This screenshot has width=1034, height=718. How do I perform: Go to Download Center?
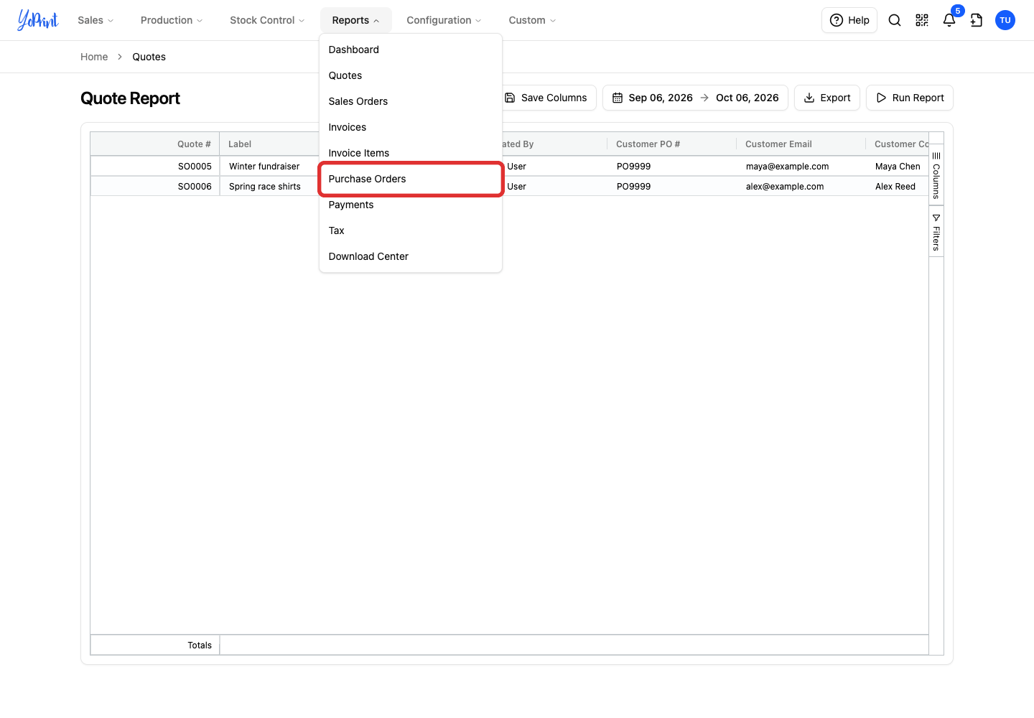point(411,256)
